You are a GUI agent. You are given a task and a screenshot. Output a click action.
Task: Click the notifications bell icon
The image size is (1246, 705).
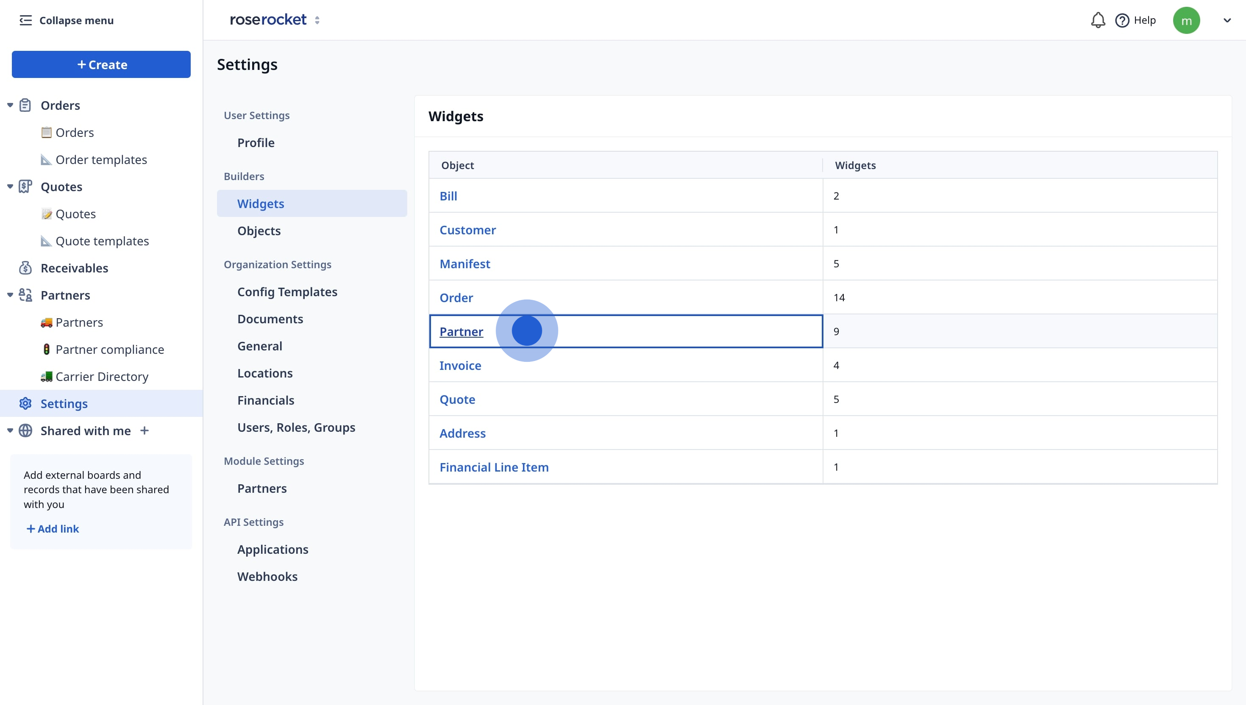pyautogui.click(x=1097, y=20)
